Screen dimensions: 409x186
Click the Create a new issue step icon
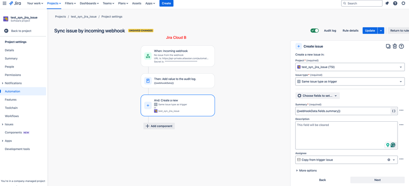click(148, 105)
